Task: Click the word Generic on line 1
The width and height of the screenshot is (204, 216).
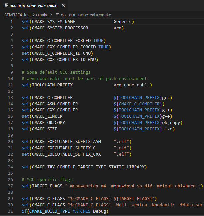Action: [123, 22]
